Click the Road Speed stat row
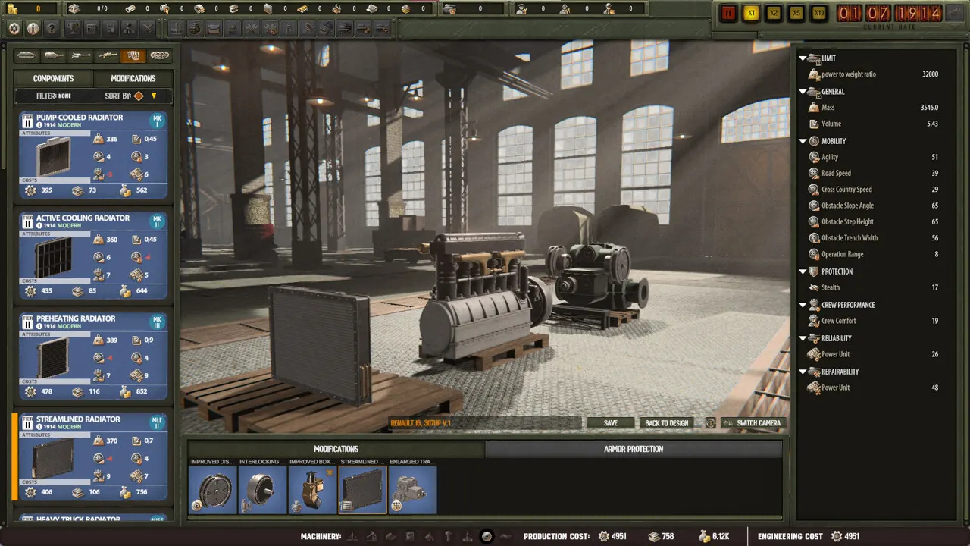 pyautogui.click(x=874, y=173)
